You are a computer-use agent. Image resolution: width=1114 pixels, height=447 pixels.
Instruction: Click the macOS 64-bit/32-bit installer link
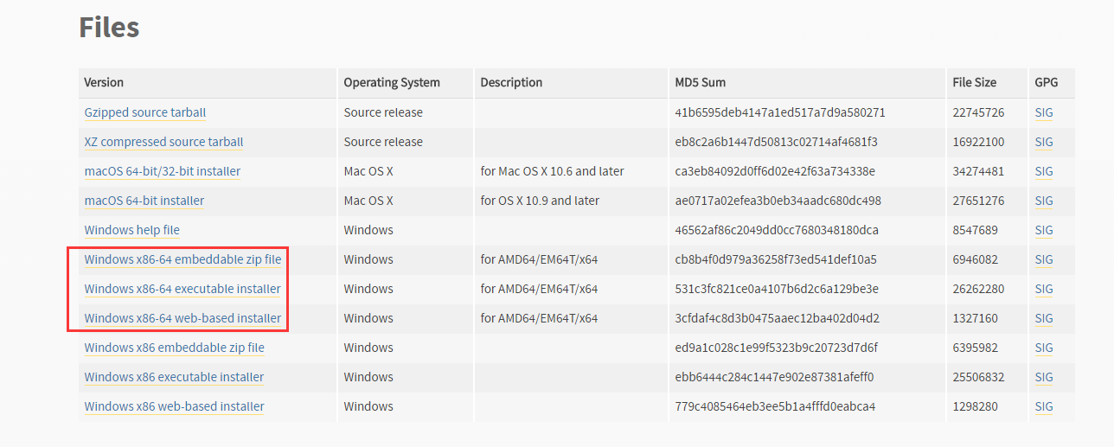pos(163,171)
